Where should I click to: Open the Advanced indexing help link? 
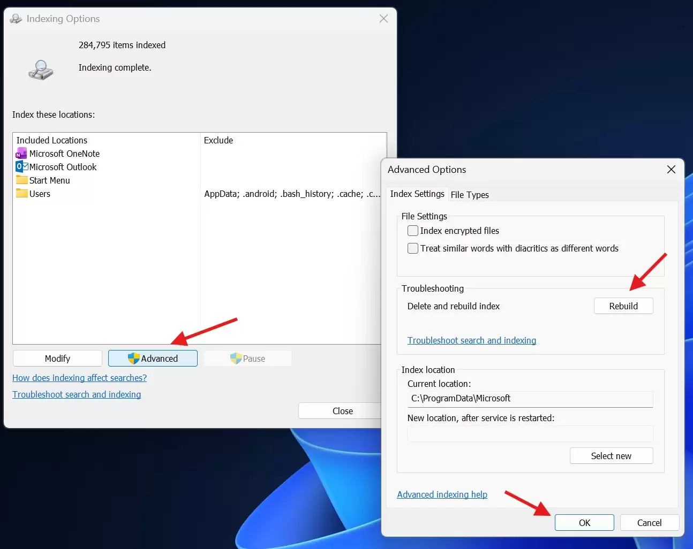pos(442,494)
